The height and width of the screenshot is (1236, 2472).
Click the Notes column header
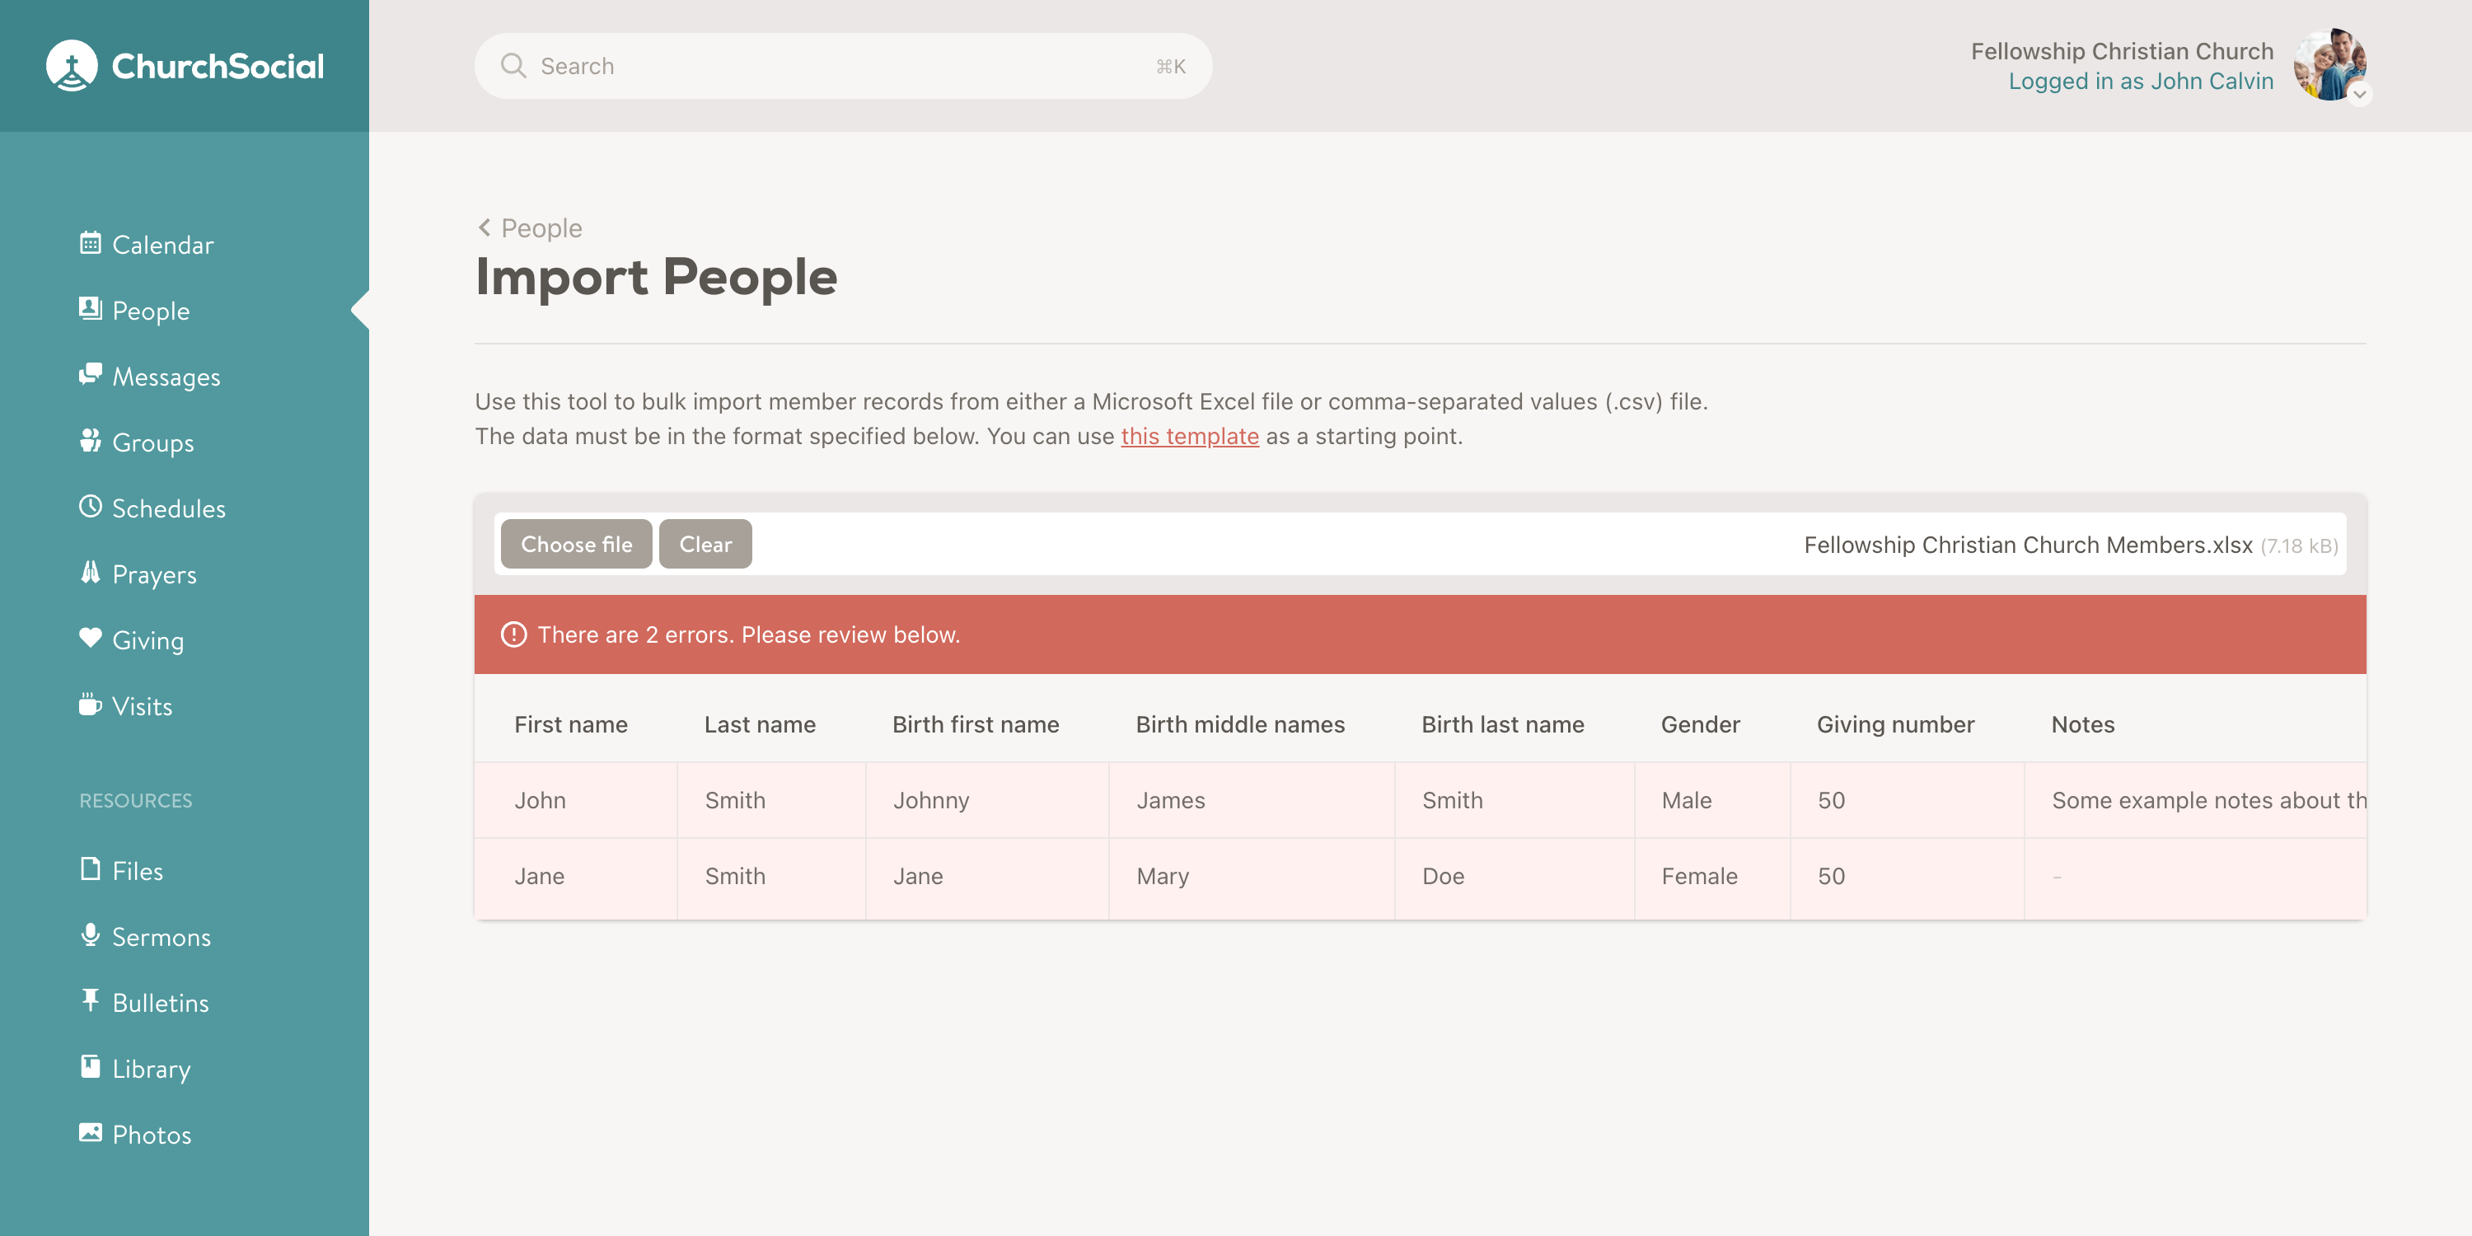2082,724
